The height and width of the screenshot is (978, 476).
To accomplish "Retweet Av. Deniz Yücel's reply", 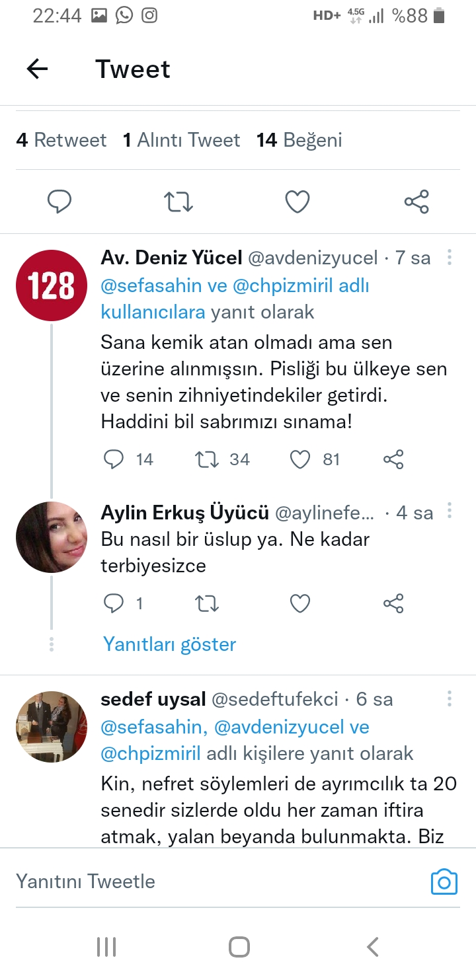I will (x=208, y=459).
